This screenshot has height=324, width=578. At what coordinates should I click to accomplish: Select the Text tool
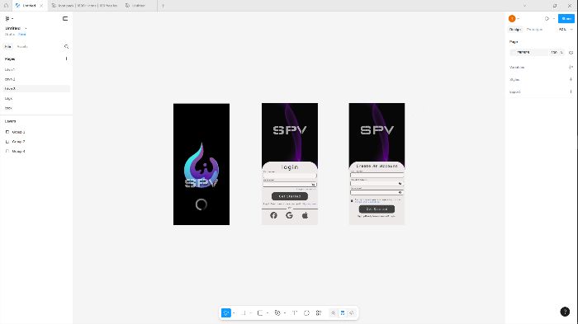(x=295, y=313)
